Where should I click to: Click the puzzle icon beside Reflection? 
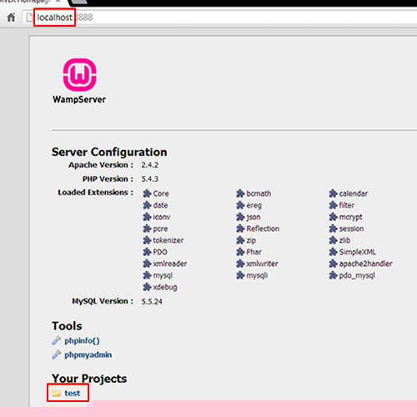pyautogui.click(x=240, y=229)
